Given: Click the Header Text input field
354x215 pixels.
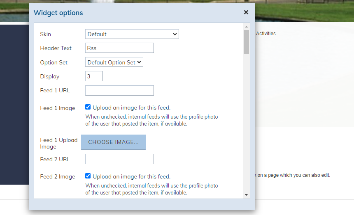Looking at the screenshot, I should pyautogui.click(x=119, y=48).
